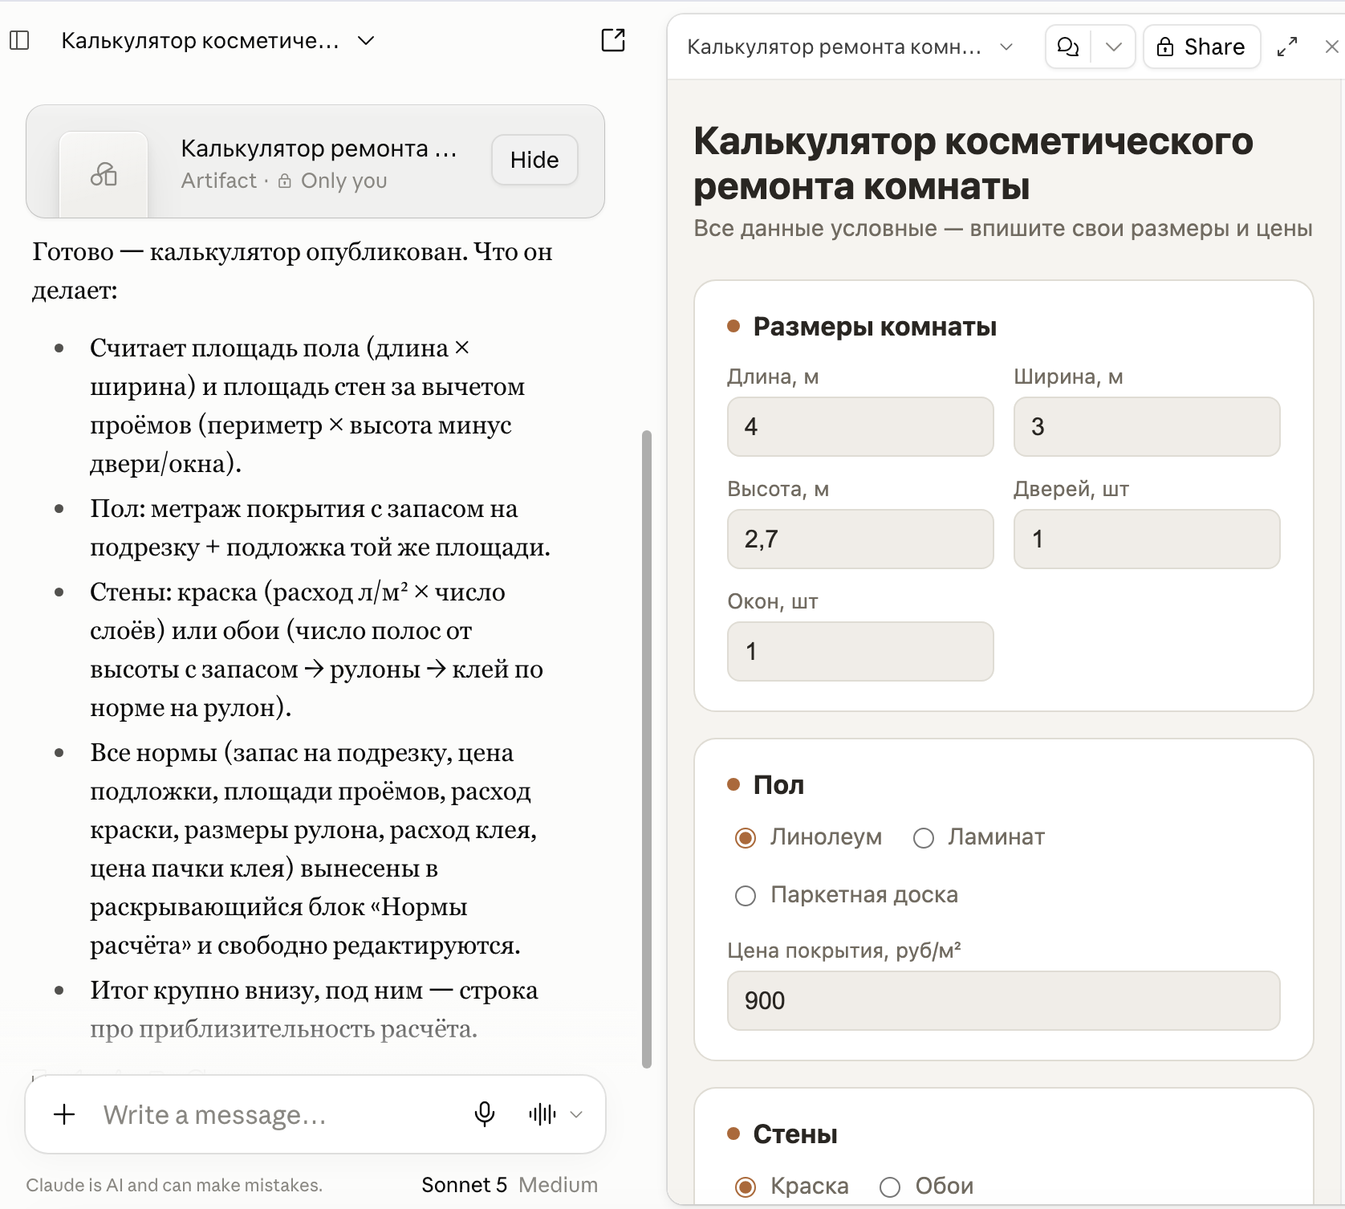
Task: Click the Share button
Action: [x=1201, y=47]
